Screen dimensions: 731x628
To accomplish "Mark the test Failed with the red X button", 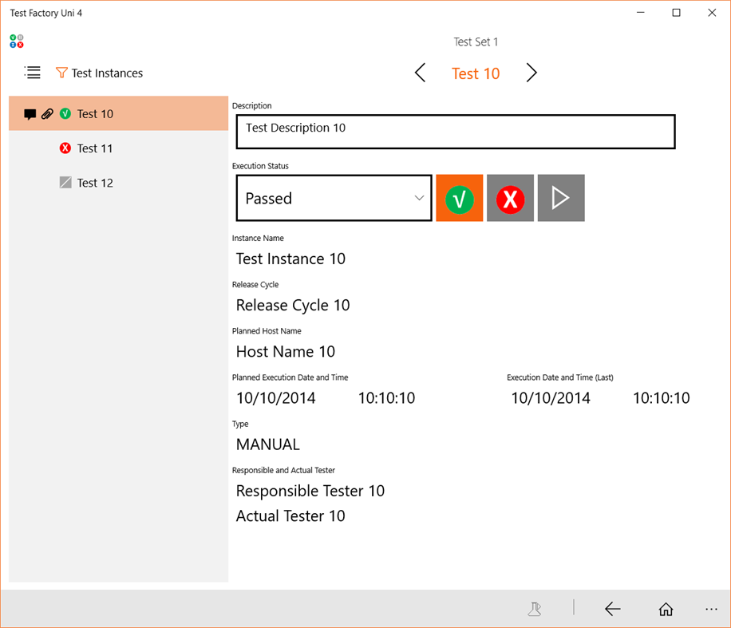I will [x=510, y=198].
